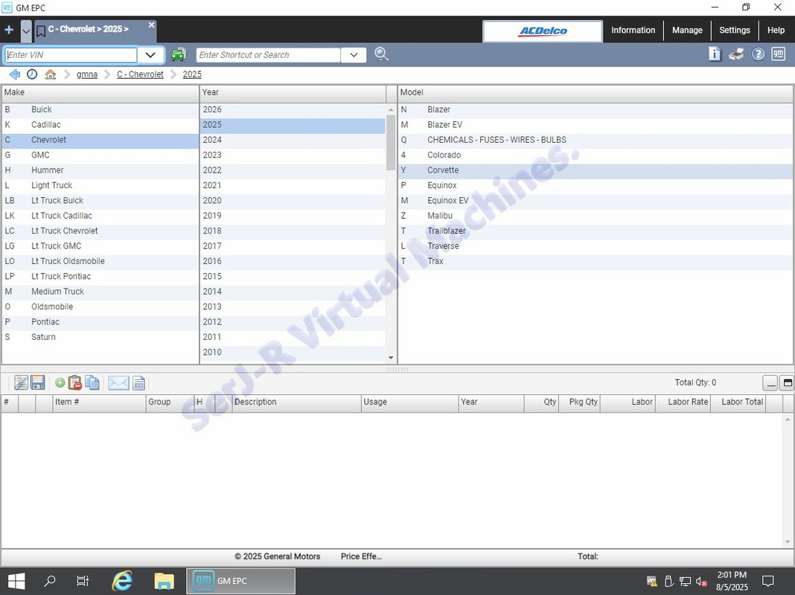Maximize the parts list panel

pos(788,383)
